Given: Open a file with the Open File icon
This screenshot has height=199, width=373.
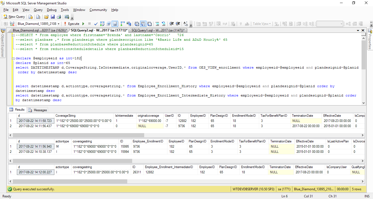Looking at the screenshot, I should click(x=46, y=17).
